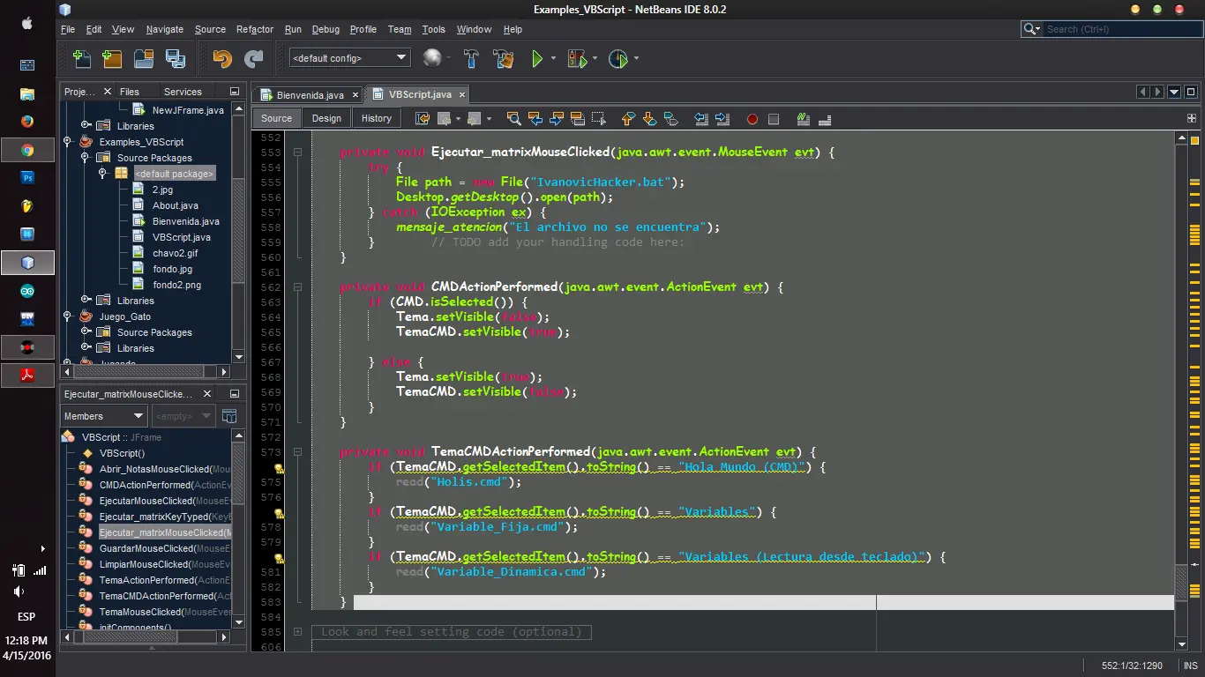The height and width of the screenshot is (677, 1205).
Task: Click the New Project toolbar icon
Action: tap(112, 59)
